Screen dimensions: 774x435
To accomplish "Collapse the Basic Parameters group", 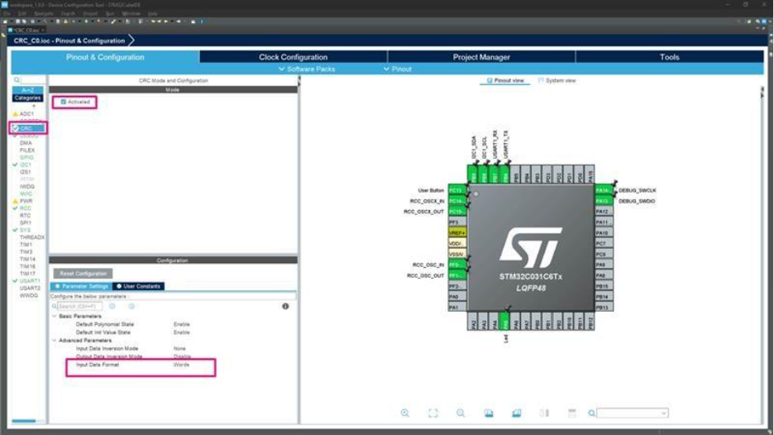I will click(55, 316).
